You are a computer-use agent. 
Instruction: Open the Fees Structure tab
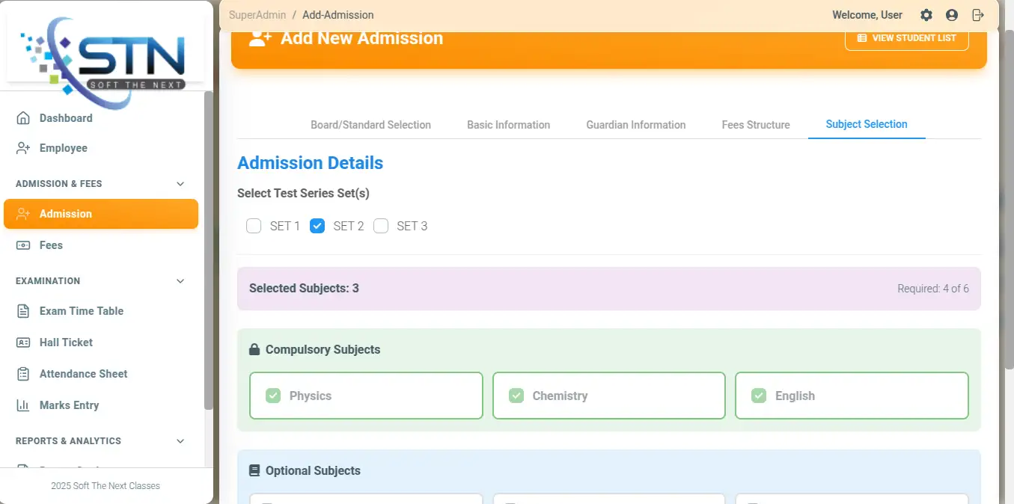pyautogui.click(x=756, y=125)
